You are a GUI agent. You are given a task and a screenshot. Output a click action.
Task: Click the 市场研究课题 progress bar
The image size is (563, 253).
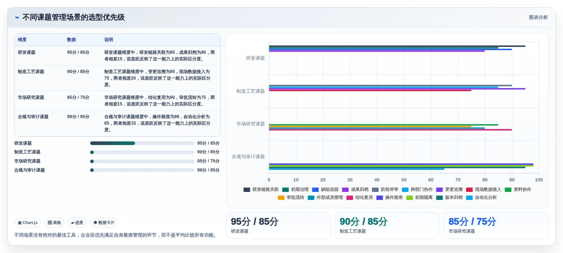142,161
